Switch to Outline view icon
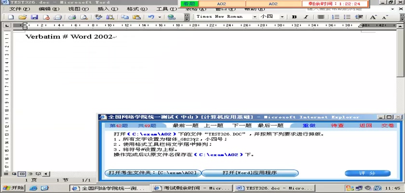 (x=30, y=174)
